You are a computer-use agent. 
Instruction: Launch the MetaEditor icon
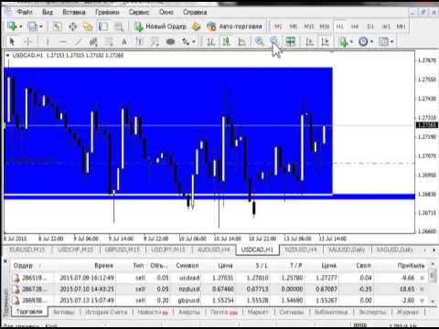click(197, 27)
